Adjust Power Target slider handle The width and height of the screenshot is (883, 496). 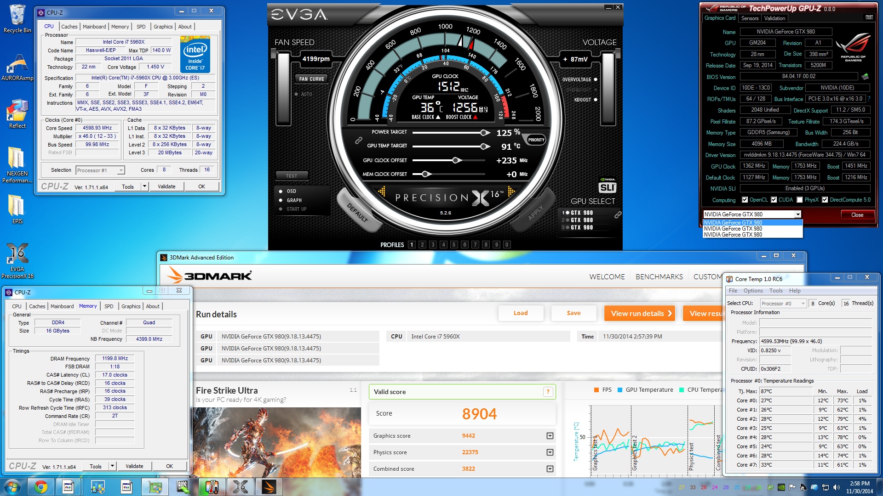point(484,133)
